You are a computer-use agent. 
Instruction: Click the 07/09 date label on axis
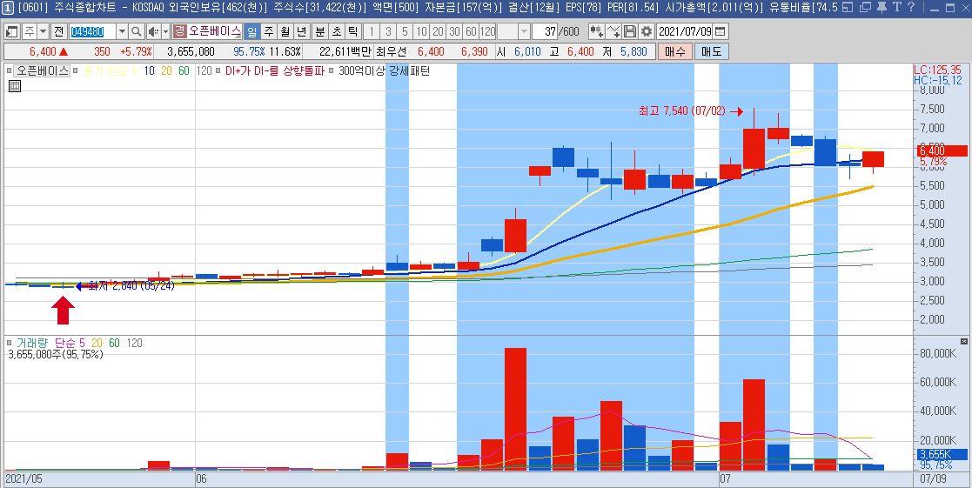coord(934,478)
